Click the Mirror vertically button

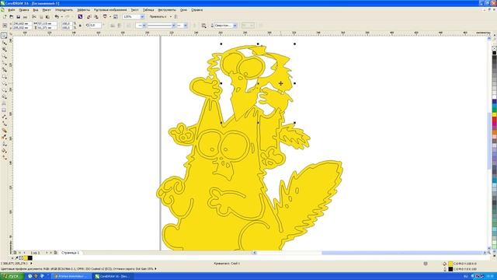tap(120, 26)
